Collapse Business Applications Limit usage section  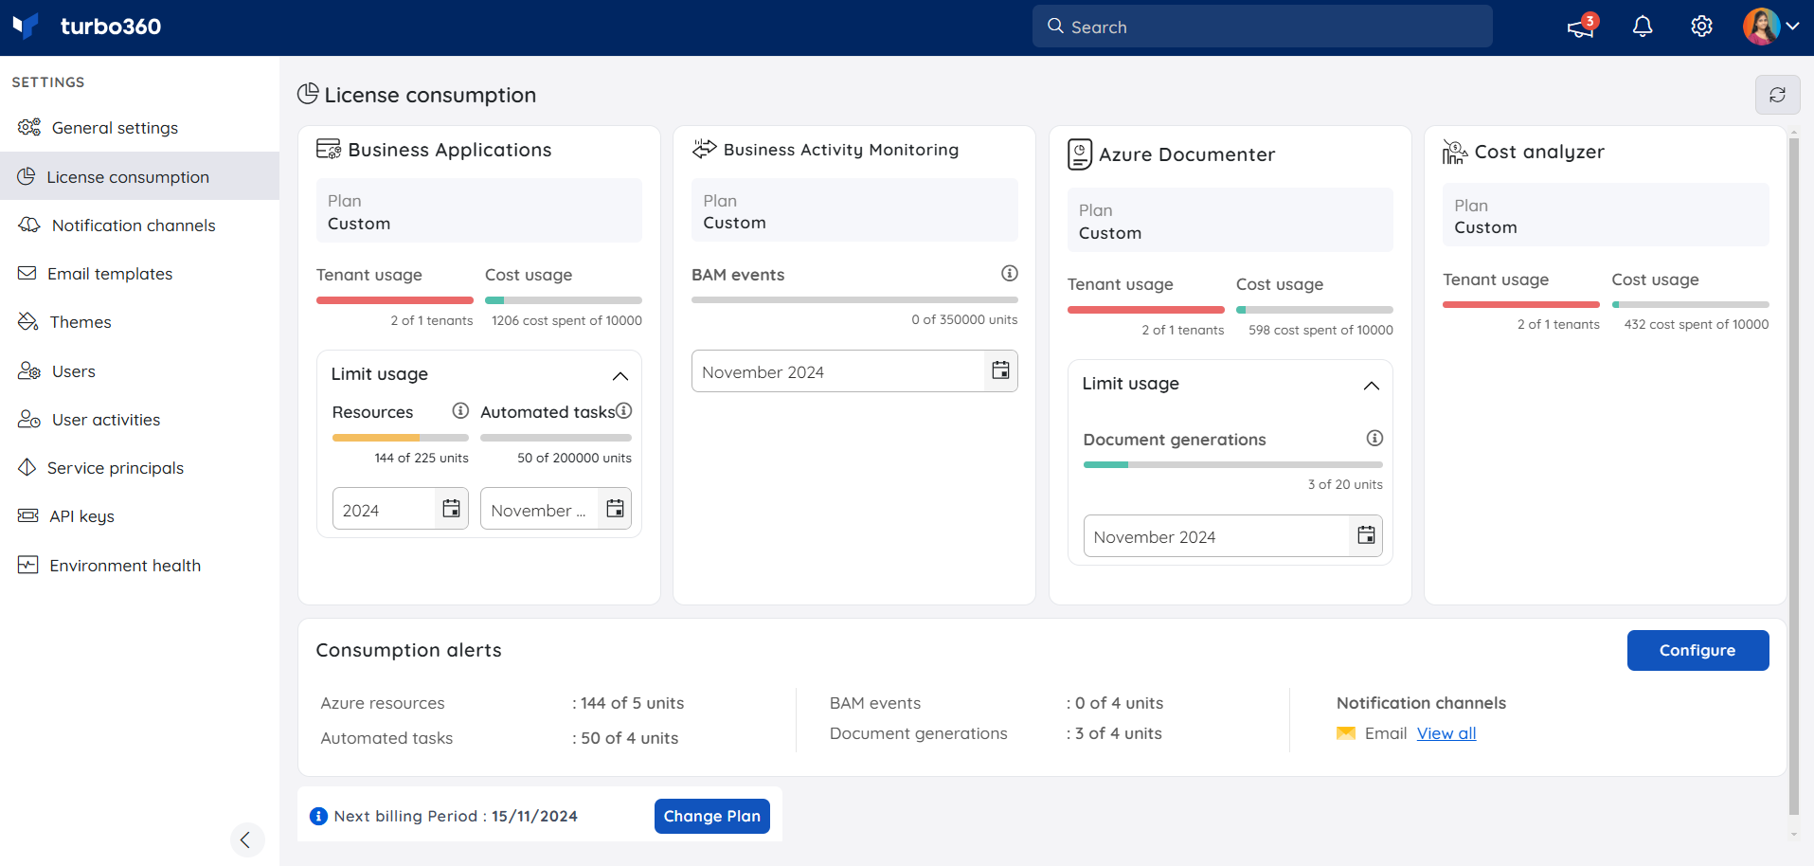620,375
